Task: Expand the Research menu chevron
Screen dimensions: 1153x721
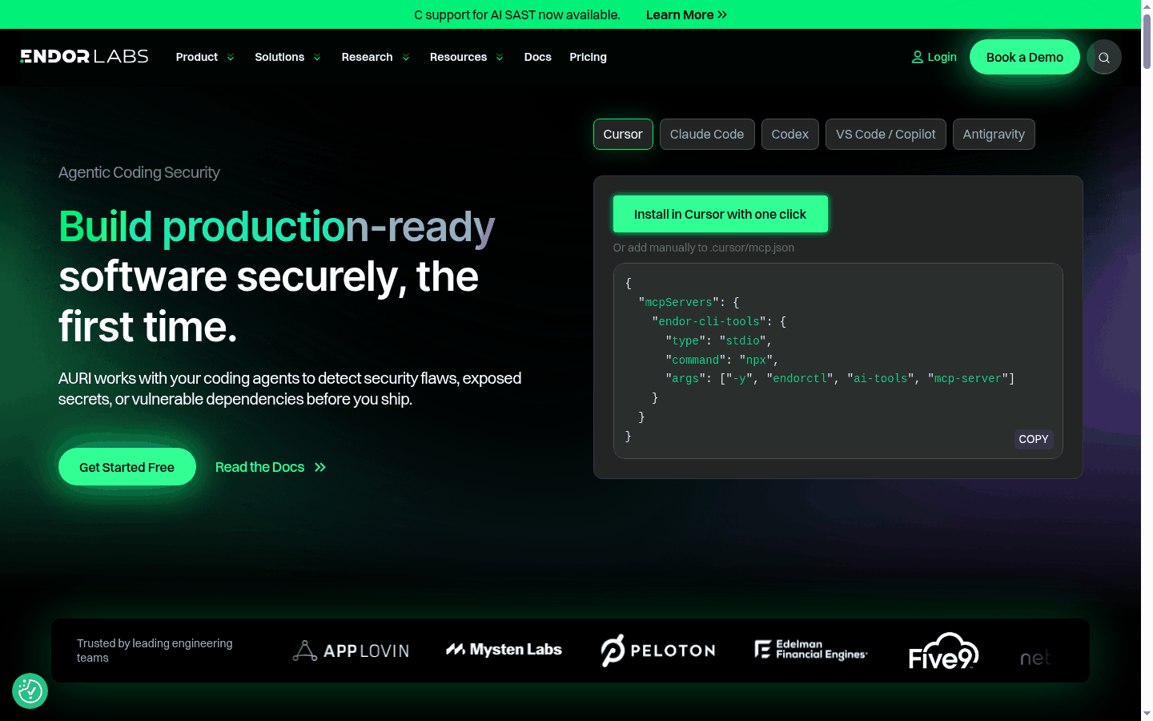Action: coord(406,58)
